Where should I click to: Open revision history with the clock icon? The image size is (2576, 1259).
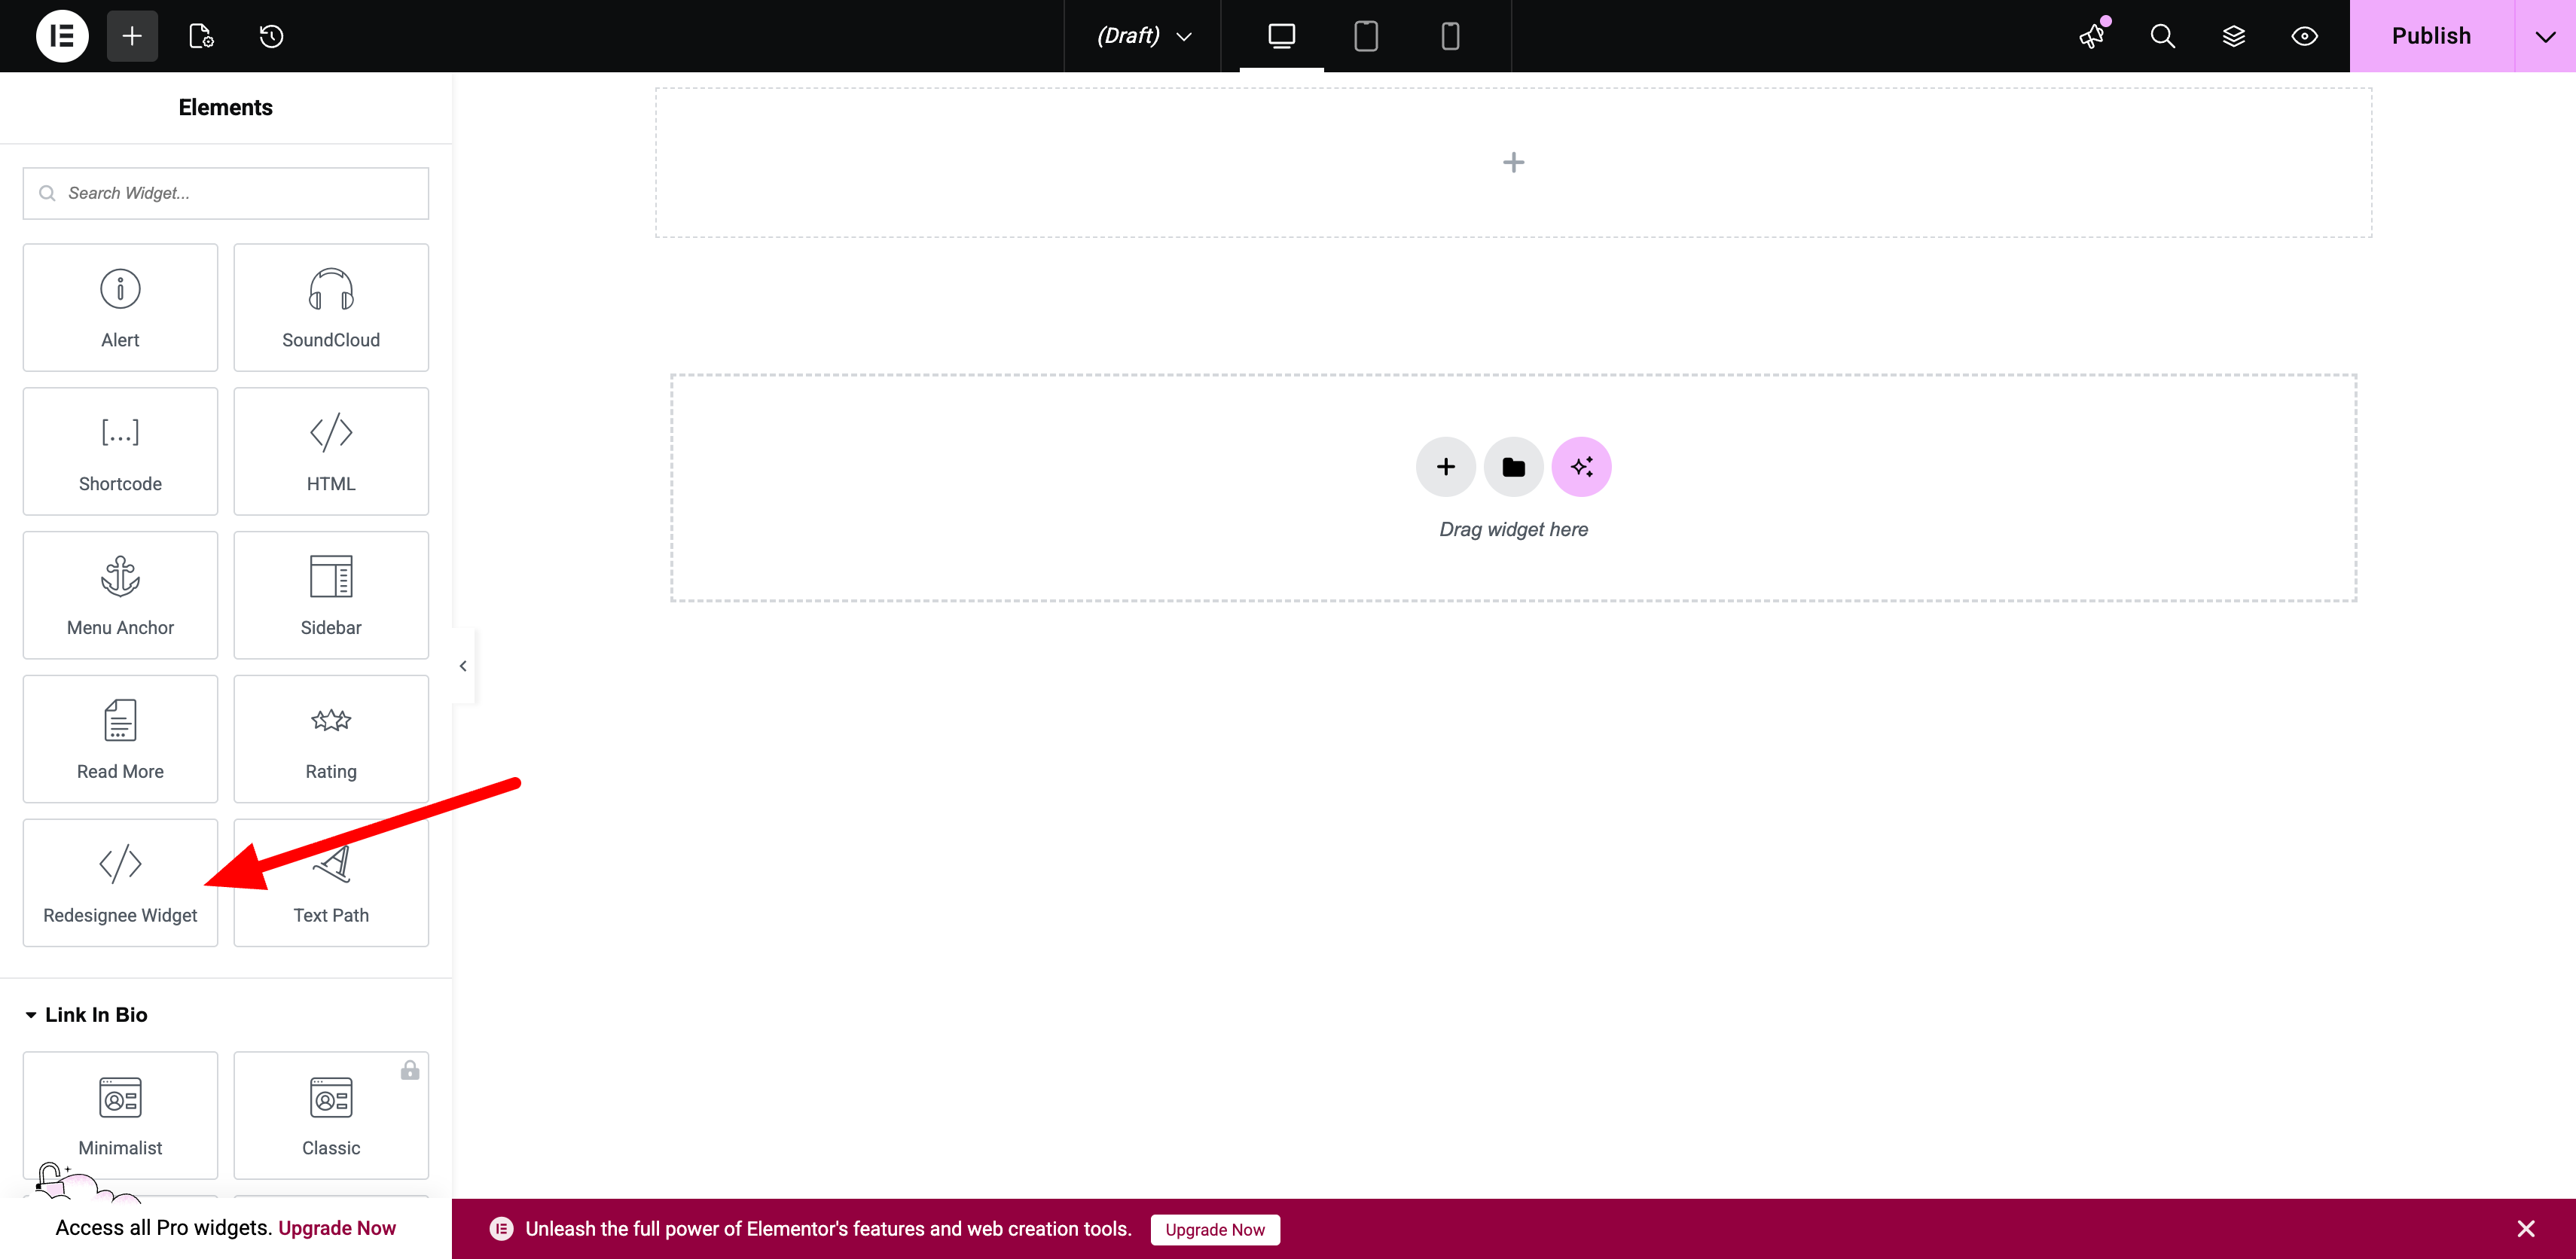pos(270,36)
